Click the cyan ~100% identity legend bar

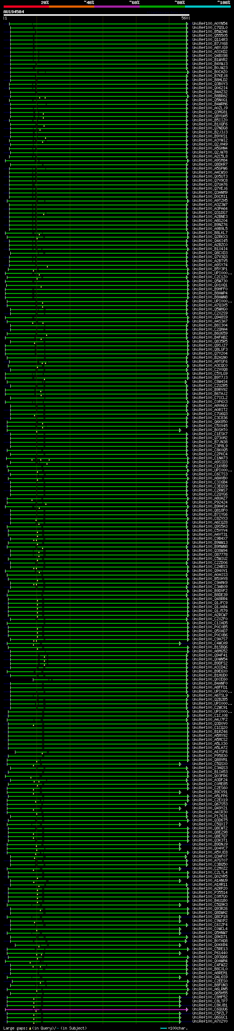pyautogui.click(x=208, y=7)
